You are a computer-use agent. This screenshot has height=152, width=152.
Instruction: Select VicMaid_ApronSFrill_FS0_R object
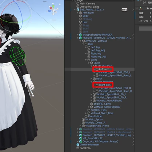tap(115, 88)
